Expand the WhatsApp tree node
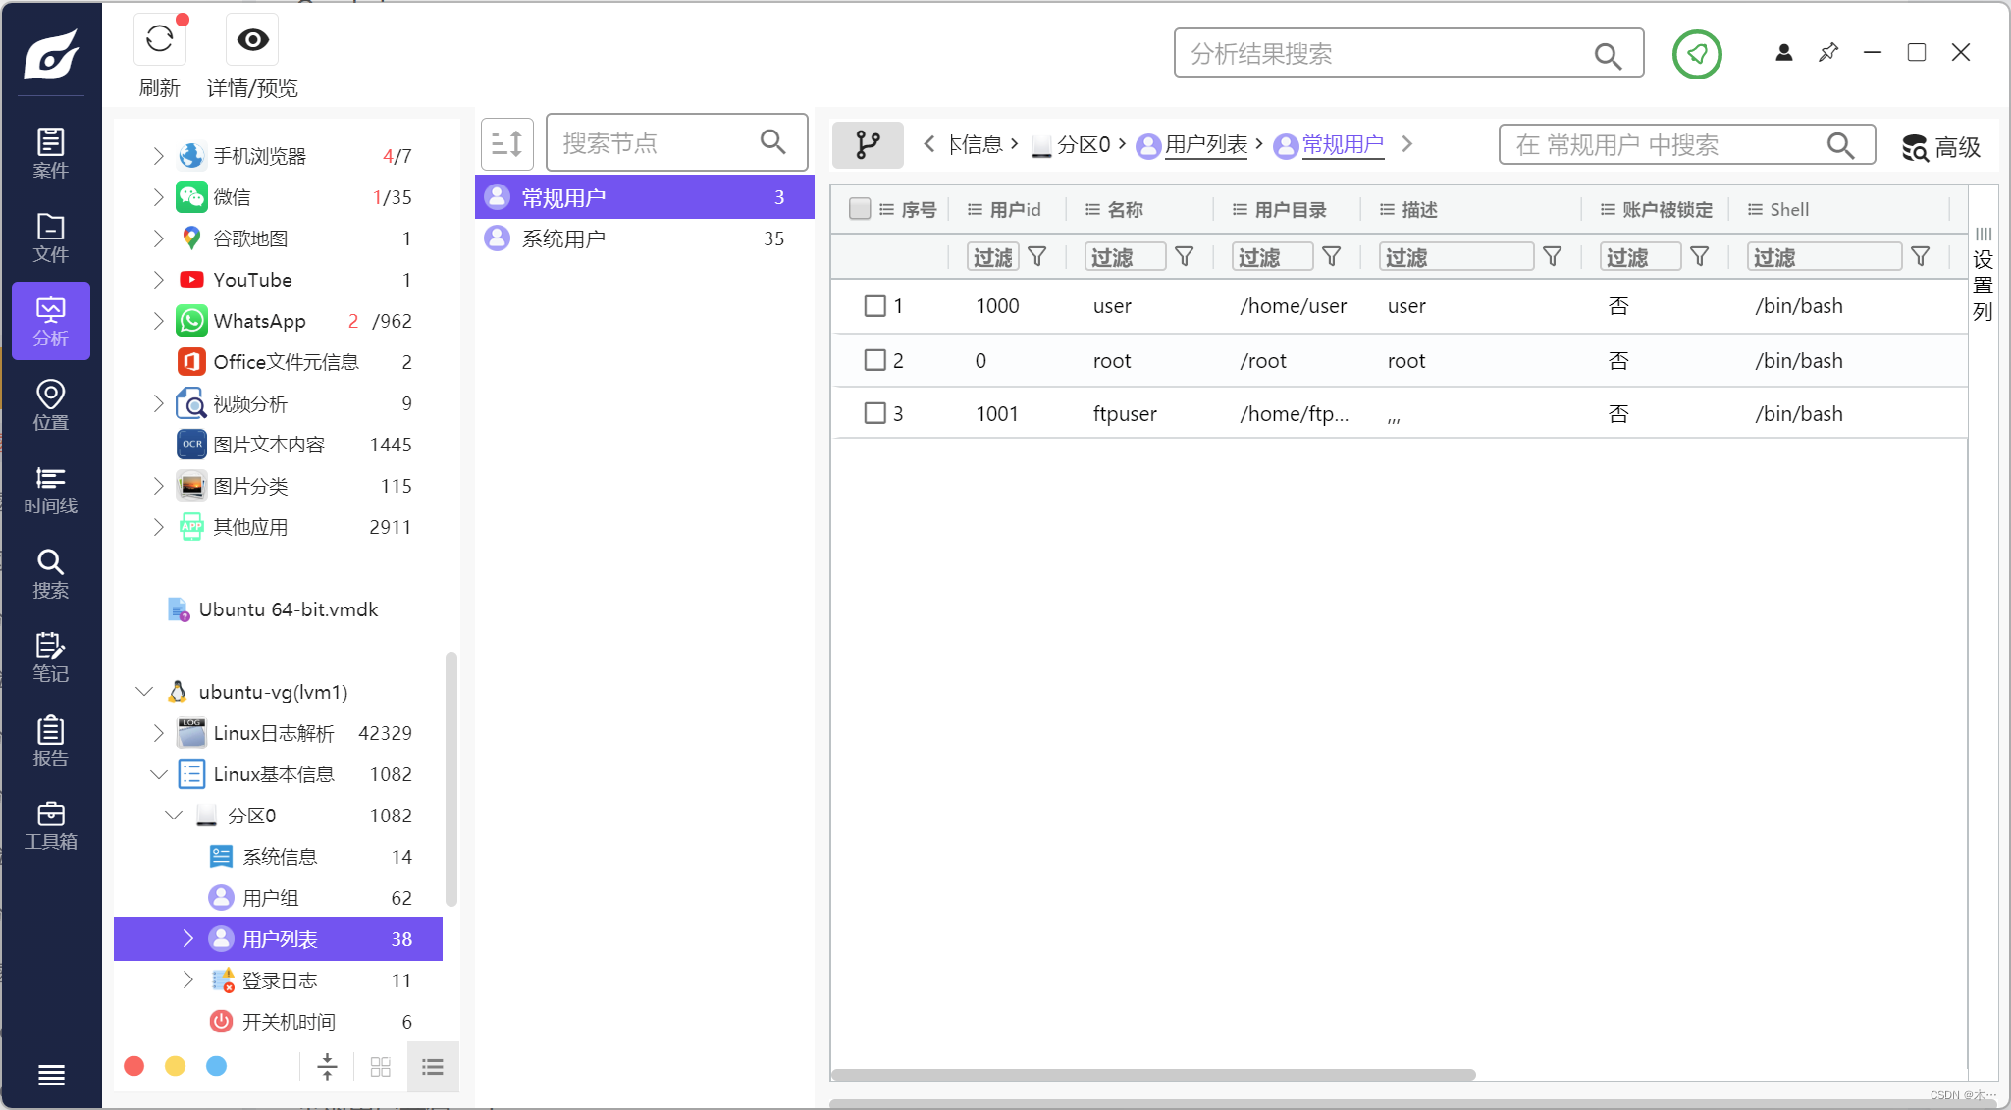Viewport: 2011px width, 1110px height. [x=158, y=321]
